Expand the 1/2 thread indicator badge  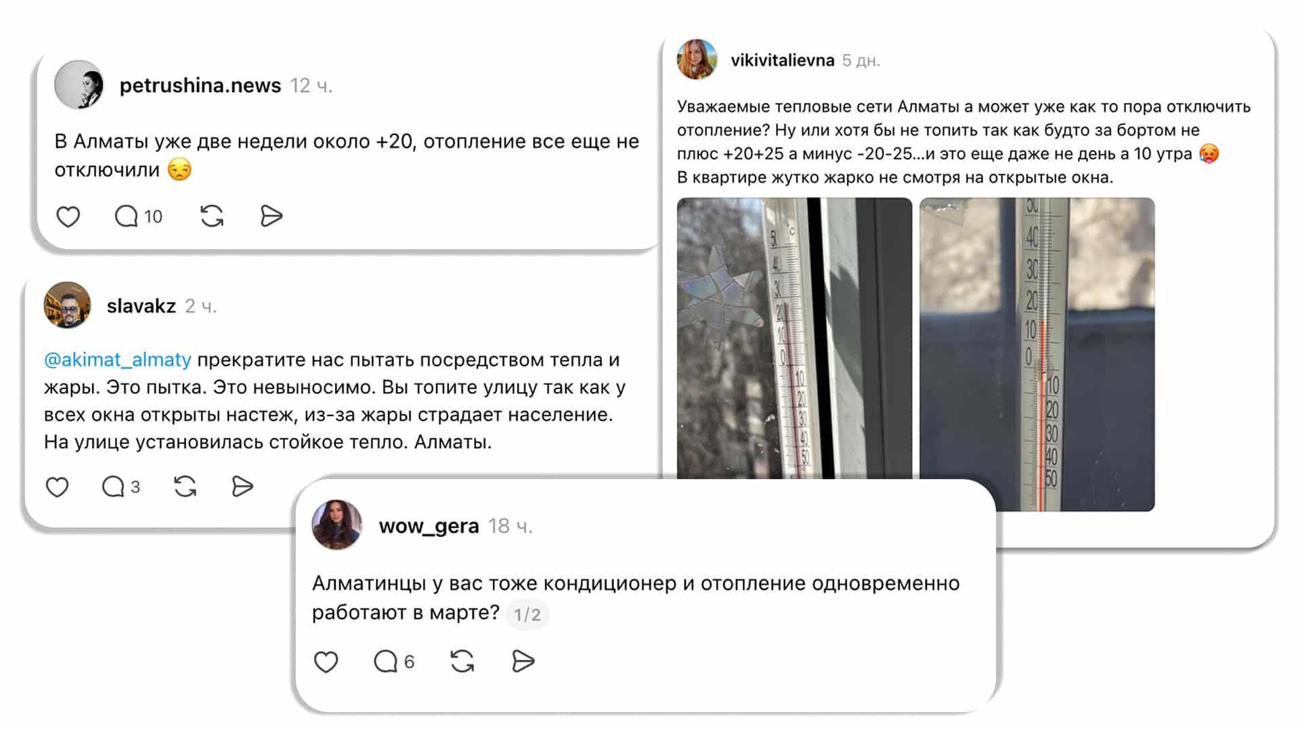pos(527,615)
